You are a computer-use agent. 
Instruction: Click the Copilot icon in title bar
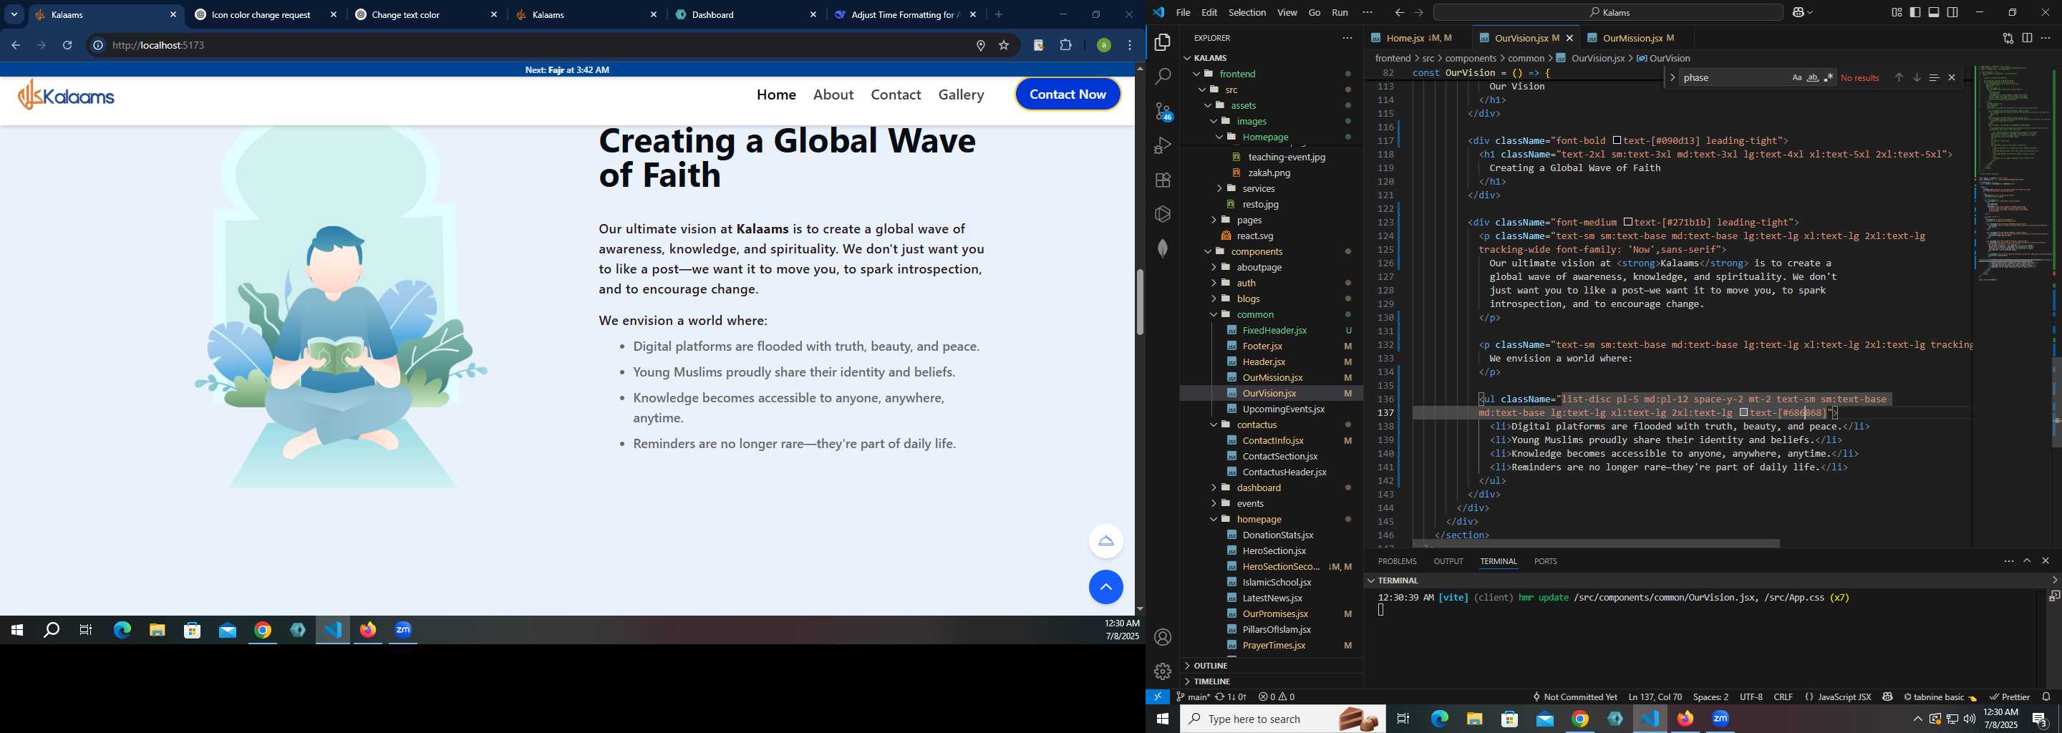coord(1799,13)
